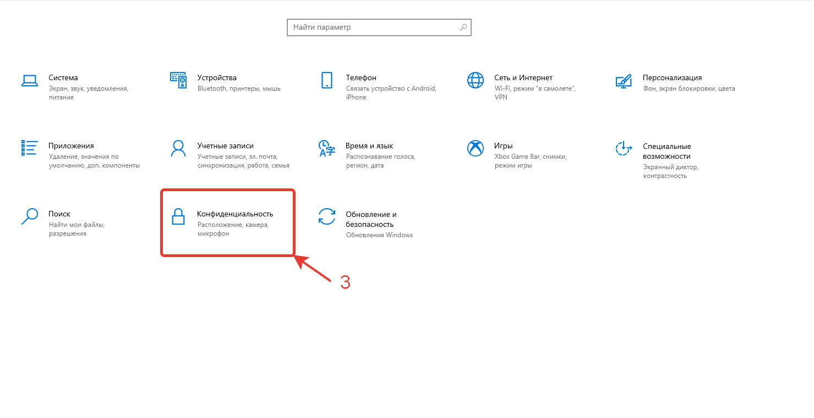Viewport: 814px width, 418px height.
Task: Open the Поиск settings title
Action: [59, 214]
